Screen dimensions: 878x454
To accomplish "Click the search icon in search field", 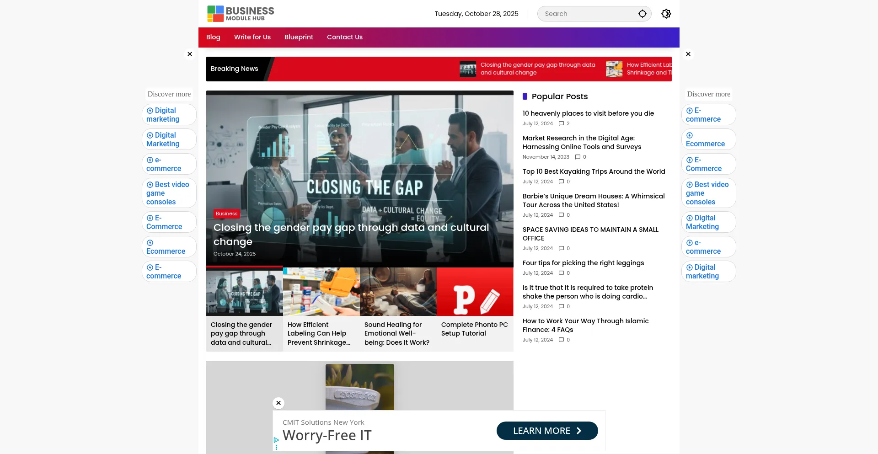I will tap(642, 14).
